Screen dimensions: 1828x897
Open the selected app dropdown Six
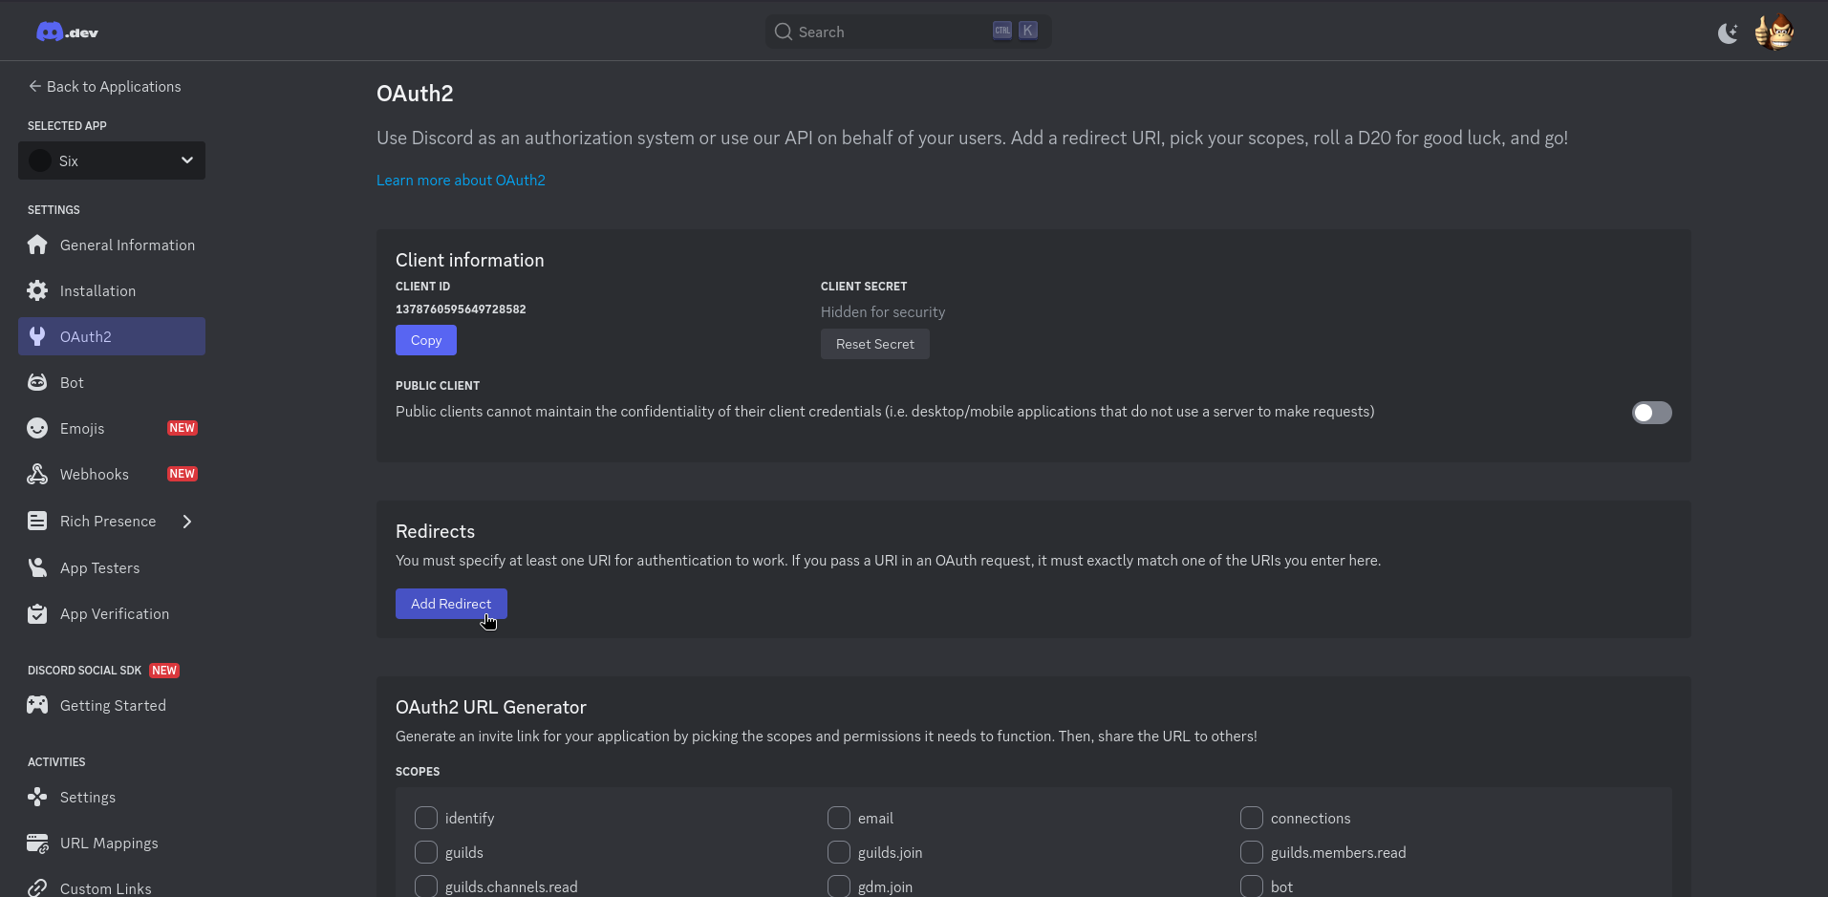click(112, 160)
